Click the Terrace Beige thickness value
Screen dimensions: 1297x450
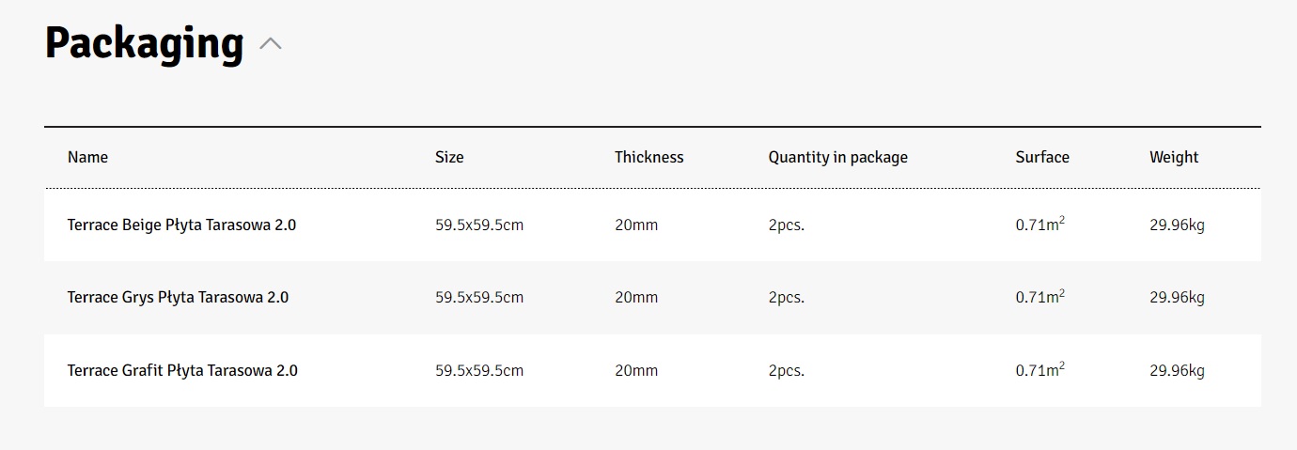point(636,225)
